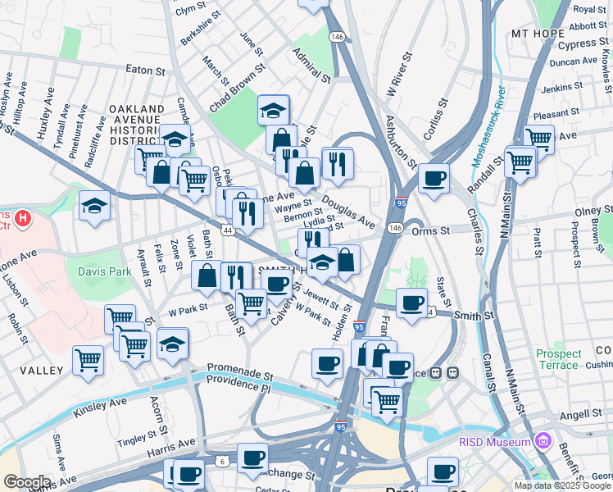Viewport: 613px width, 492px height.
Task: Open the school marker near Chad Brown St
Action: (274, 110)
